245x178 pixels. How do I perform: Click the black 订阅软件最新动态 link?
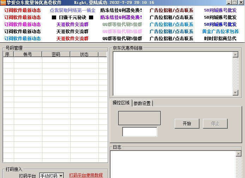pyautogui.click(x=23, y=31)
